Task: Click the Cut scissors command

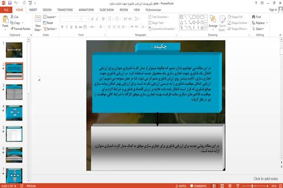Action: tap(14, 17)
